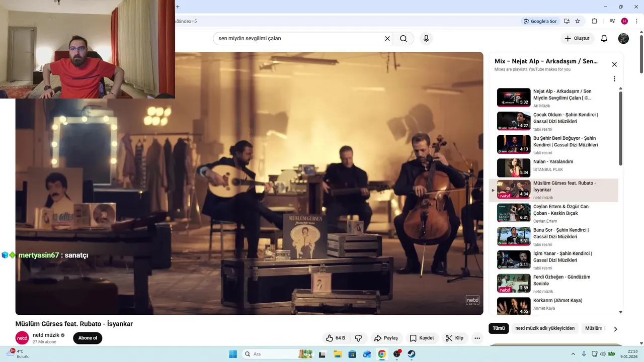
Task: Play Korkarım (Ahmet Kaya) playlist item
Action: coord(553,306)
